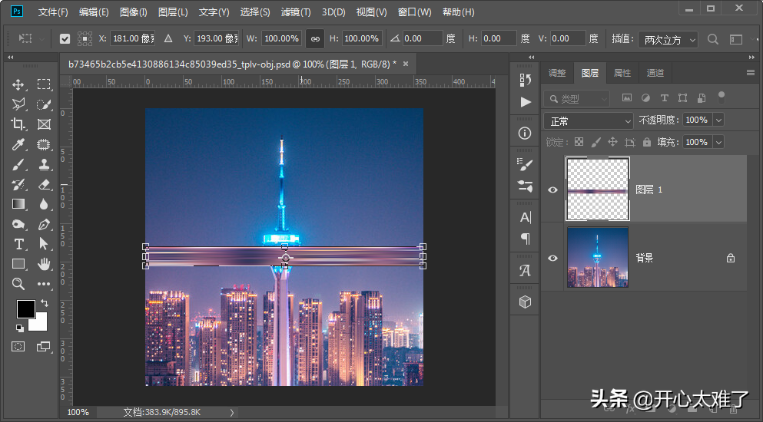
Task: Click the W width percentage field
Action: point(281,38)
